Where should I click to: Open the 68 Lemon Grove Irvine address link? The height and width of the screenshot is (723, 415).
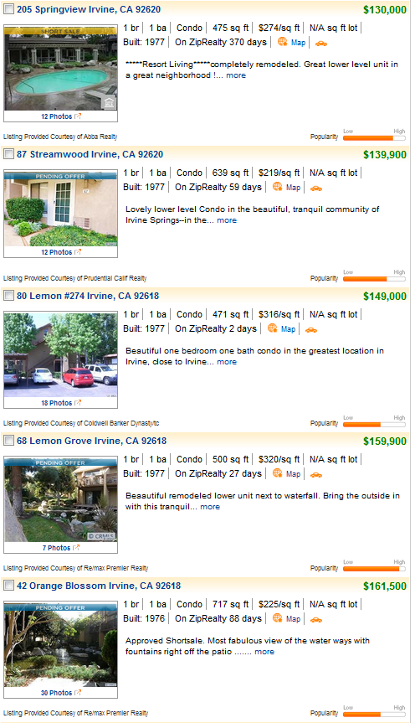tap(92, 441)
